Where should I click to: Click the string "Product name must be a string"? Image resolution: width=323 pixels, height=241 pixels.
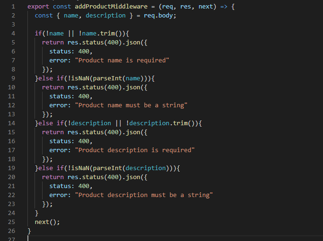pyautogui.click(x=131, y=105)
